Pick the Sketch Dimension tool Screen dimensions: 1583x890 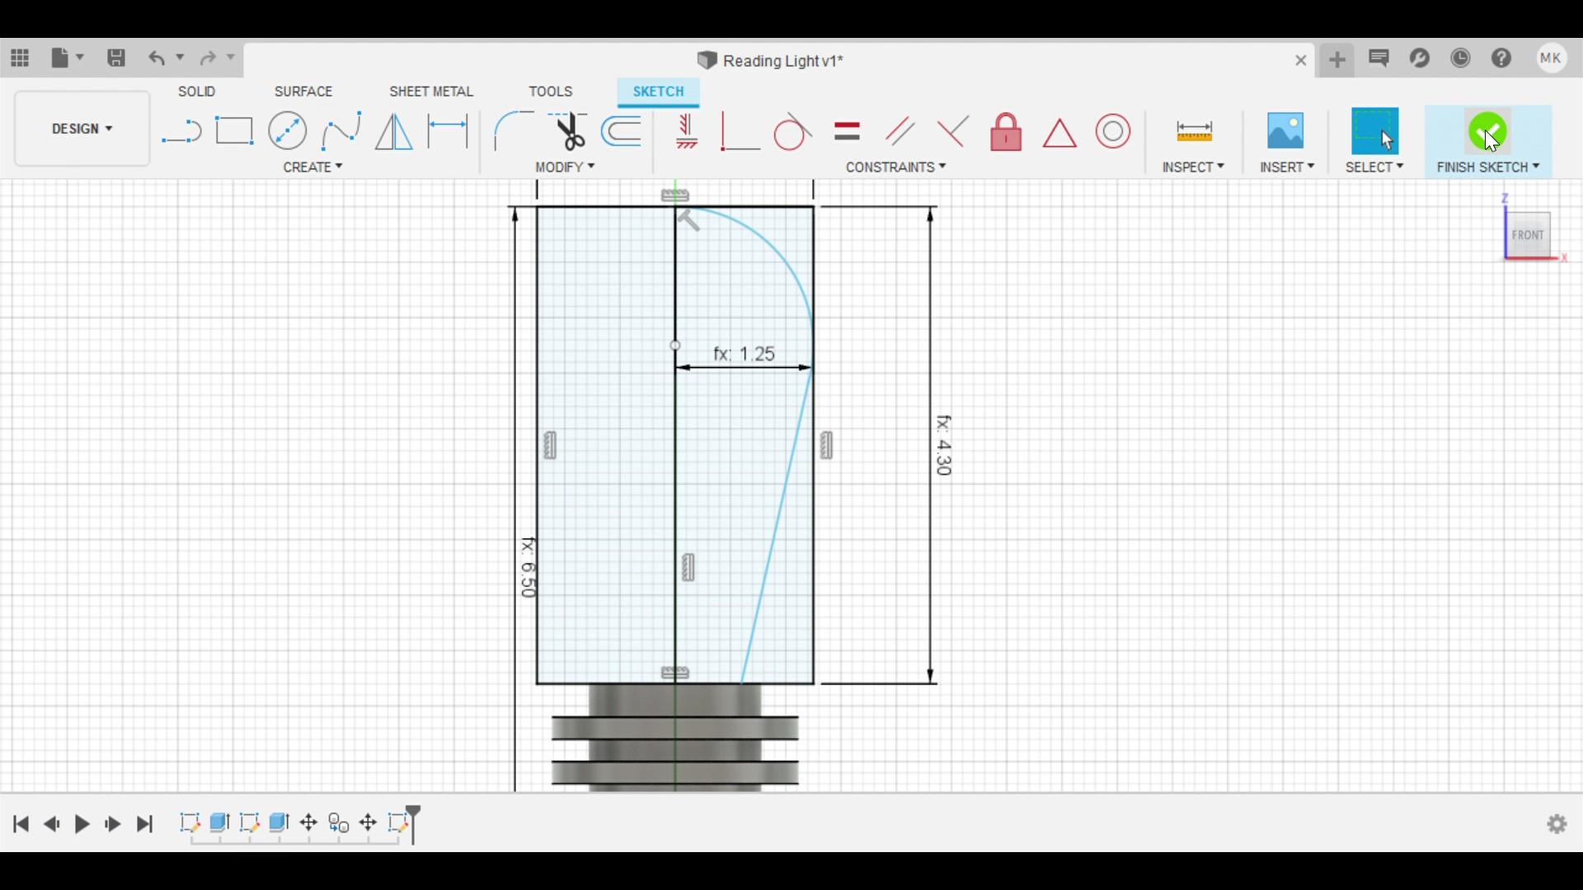pyautogui.click(x=449, y=132)
